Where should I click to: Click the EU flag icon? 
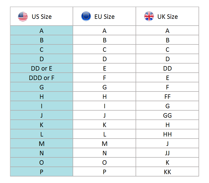point(86,16)
